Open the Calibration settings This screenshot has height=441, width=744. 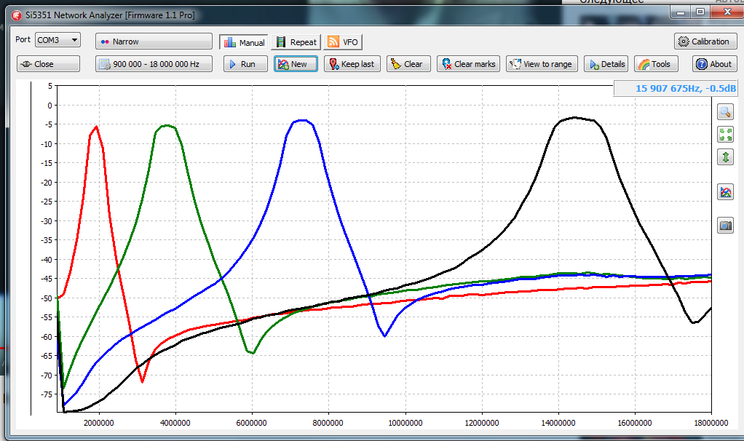(705, 41)
